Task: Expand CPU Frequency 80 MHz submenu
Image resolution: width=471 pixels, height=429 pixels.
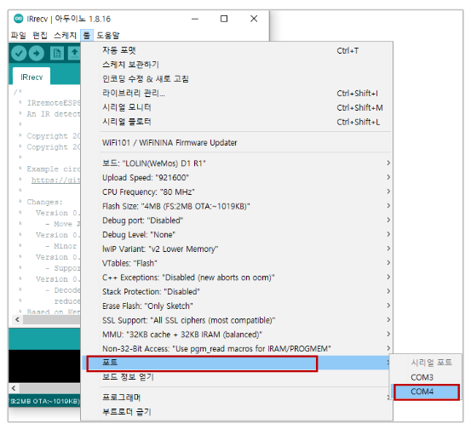Action: pyautogui.click(x=237, y=192)
